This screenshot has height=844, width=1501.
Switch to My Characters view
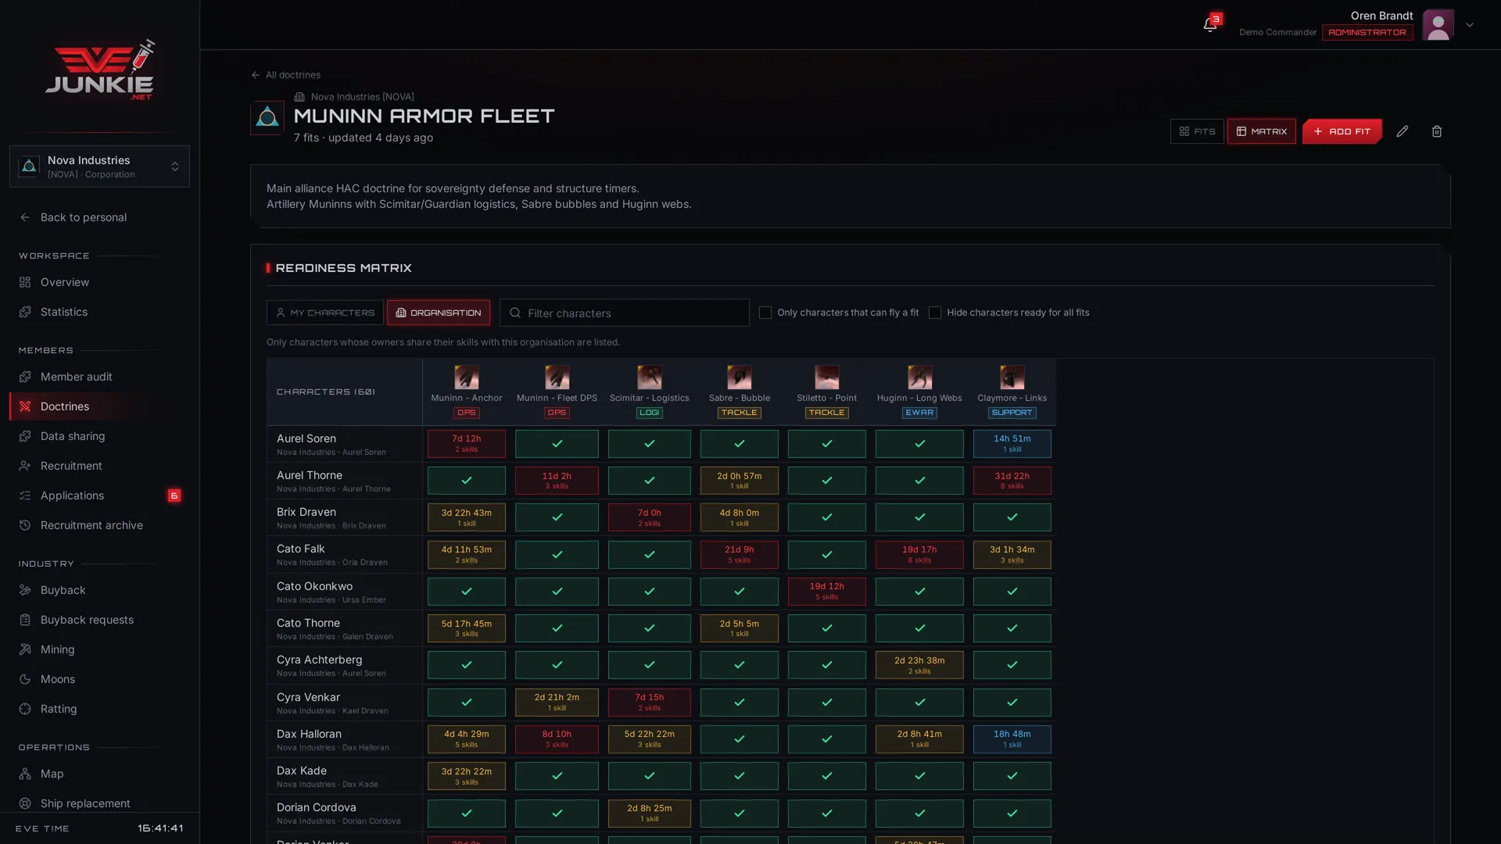(324, 313)
